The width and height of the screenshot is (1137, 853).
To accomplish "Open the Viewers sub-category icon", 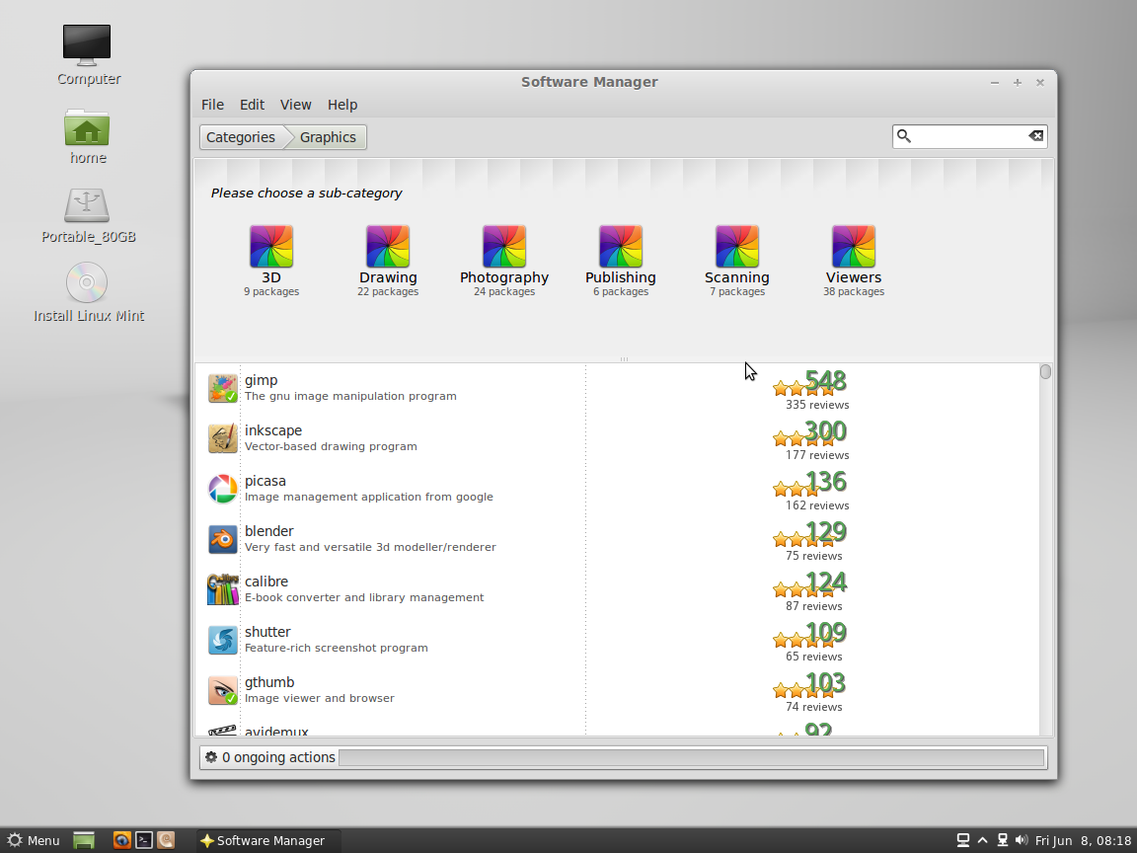I will [x=854, y=247].
